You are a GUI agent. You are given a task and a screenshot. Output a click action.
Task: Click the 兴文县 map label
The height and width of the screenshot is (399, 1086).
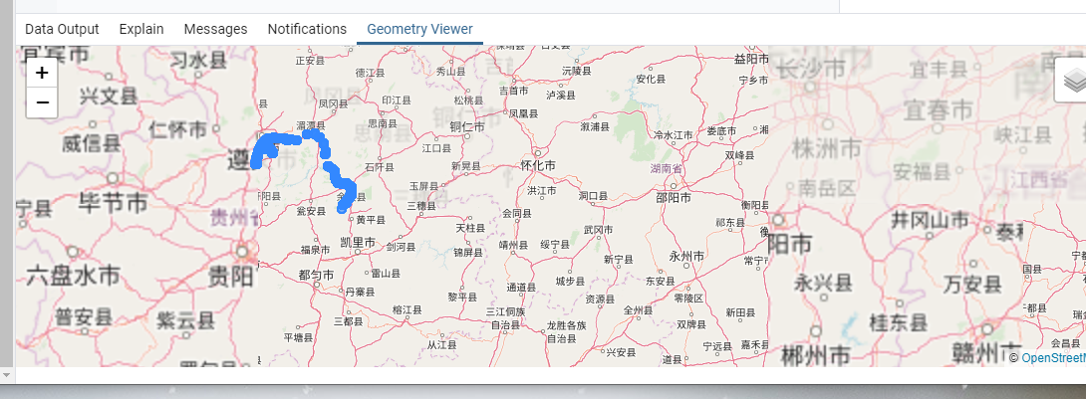(x=108, y=97)
